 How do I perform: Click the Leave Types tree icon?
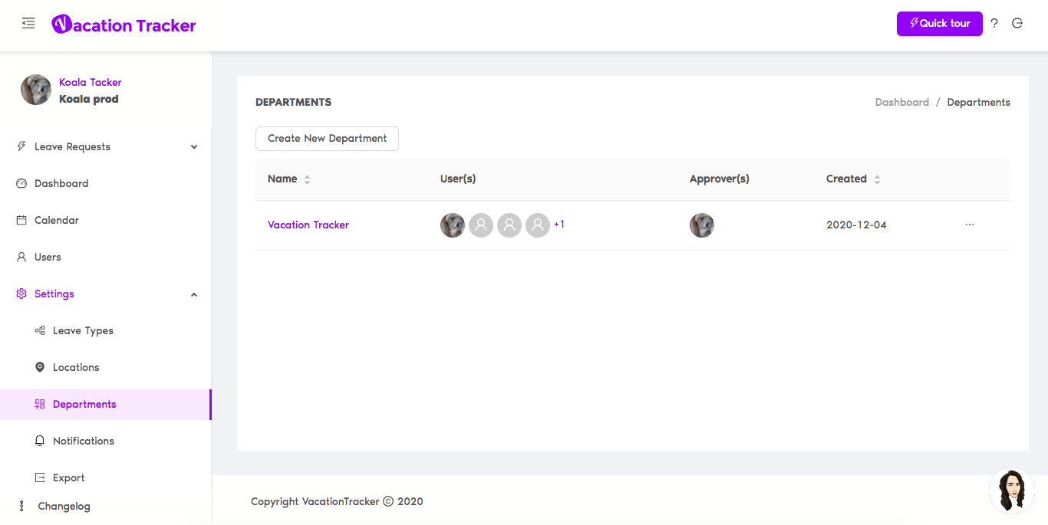(x=40, y=330)
